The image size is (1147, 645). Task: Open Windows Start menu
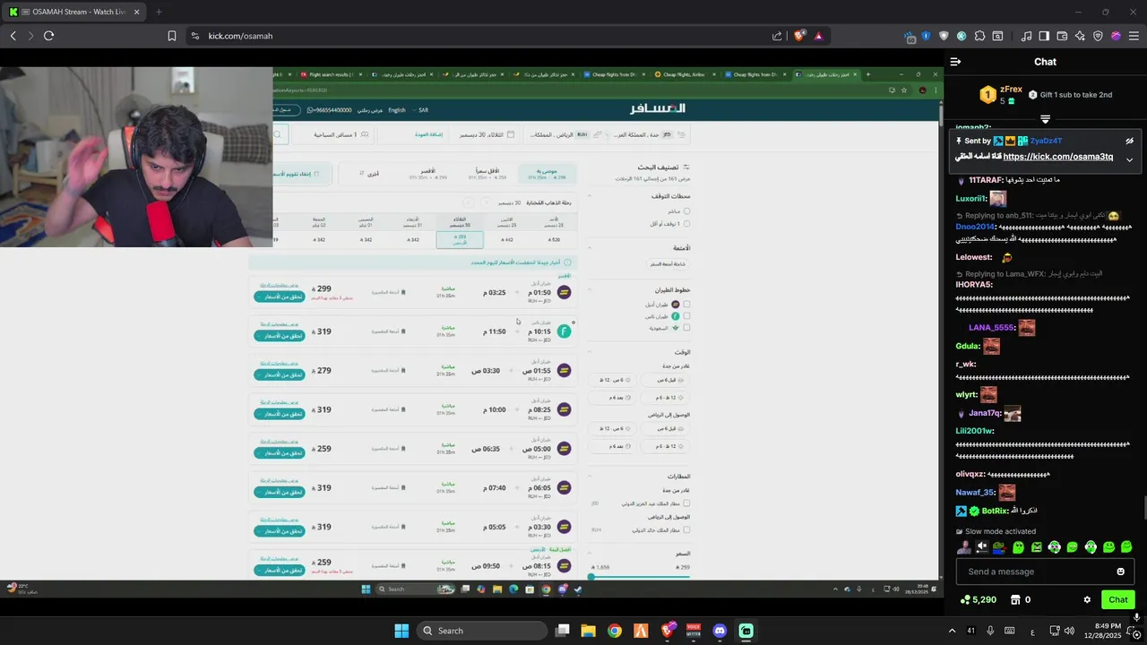(x=401, y=631)
